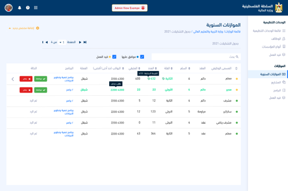Sort by the status indicator column

pos(237,68)
